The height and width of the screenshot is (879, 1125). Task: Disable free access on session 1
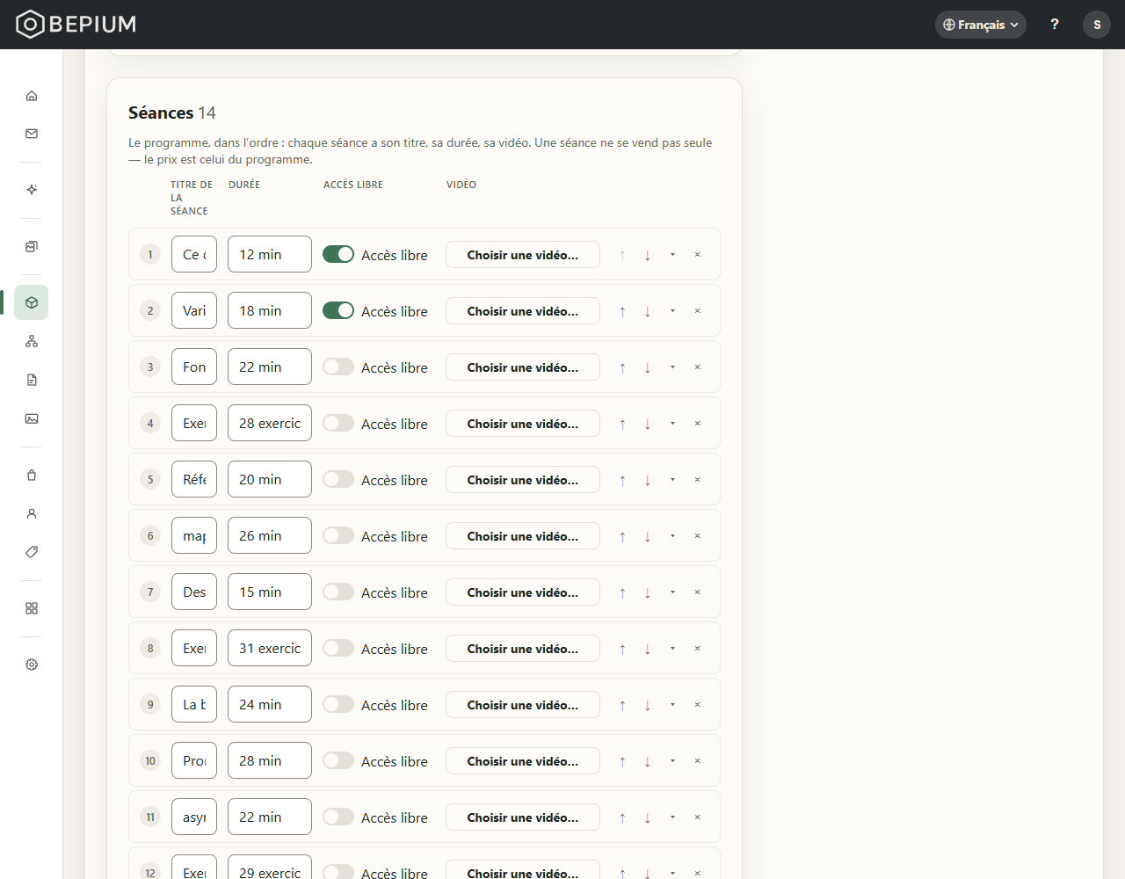pos(338,254)
